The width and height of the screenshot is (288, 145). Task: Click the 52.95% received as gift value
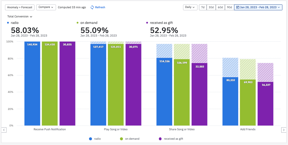coord(164,30)
